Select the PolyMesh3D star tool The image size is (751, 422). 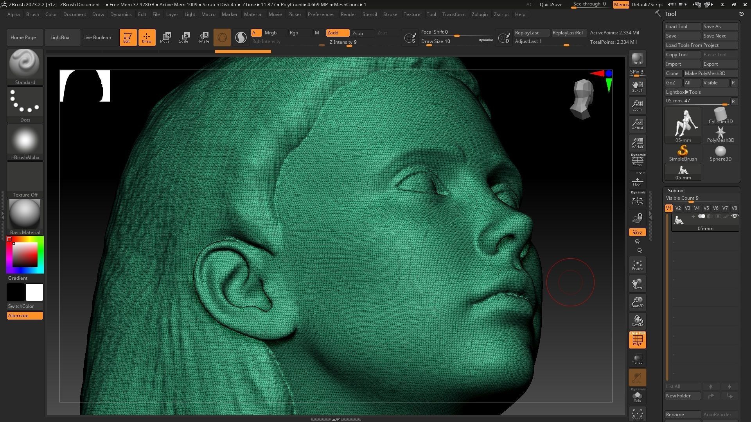pyautogui.click(x=720, y=135)
